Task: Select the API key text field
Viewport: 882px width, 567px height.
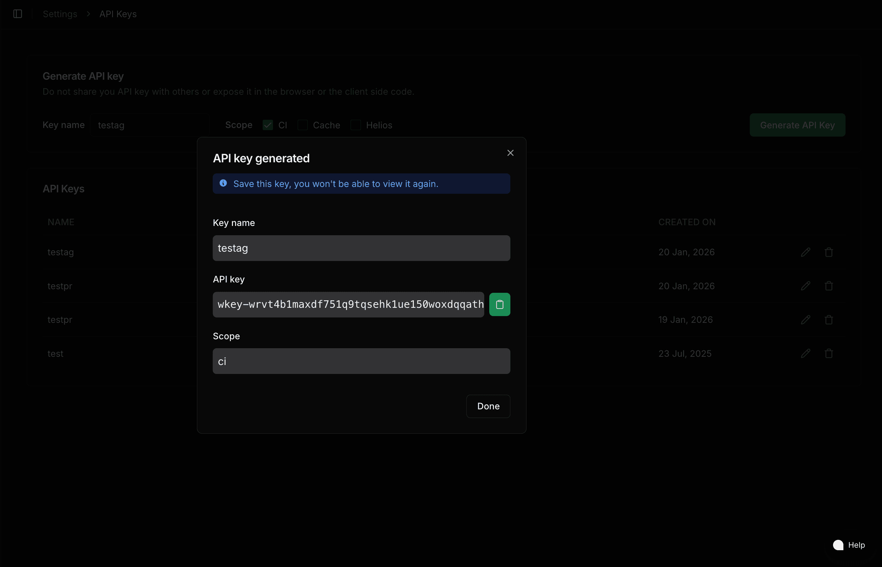Action: (x=348, y=304)
